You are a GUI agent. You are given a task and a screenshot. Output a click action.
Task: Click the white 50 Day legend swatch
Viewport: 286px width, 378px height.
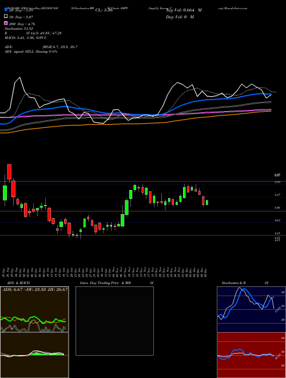point(6,17)
